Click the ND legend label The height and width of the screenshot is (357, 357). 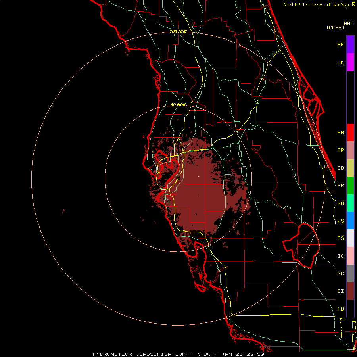[340, 309]
